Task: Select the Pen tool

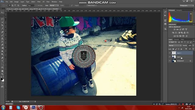Action: coord(2,58)
